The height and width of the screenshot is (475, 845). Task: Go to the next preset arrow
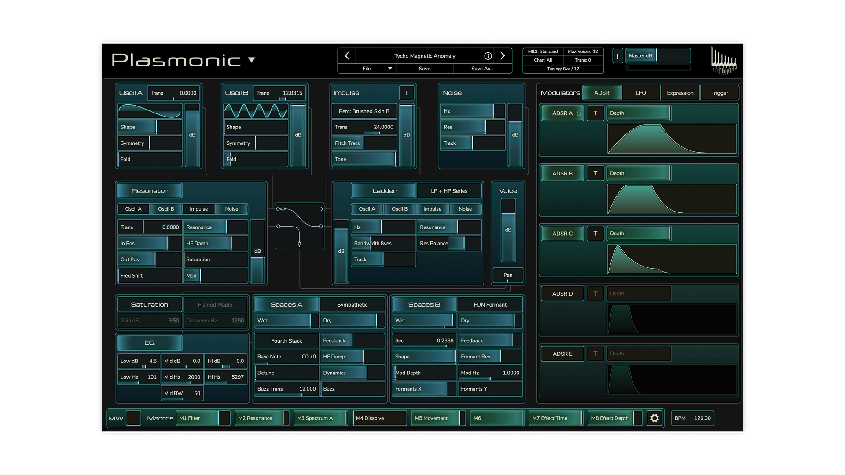[x=503, y=56]
